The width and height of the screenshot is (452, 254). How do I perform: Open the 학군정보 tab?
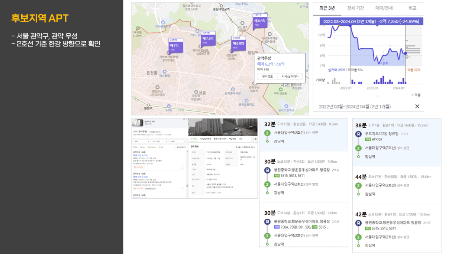click(233, 139)
